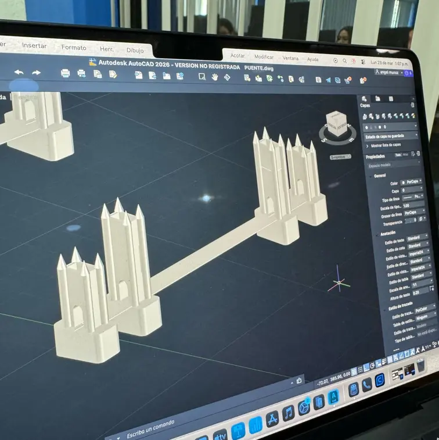Click the Print icon in toolbar
The height and width of the screenshot is (440, 439).
coord(65,73)
